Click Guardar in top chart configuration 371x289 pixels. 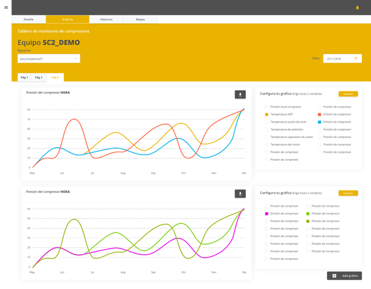348,94
